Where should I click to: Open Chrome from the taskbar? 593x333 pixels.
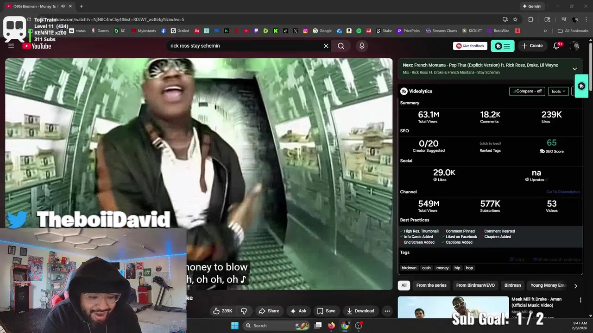345,326
